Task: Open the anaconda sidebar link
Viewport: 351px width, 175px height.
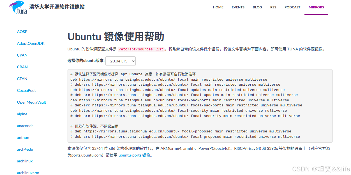Action: click(x=25, y=126)
